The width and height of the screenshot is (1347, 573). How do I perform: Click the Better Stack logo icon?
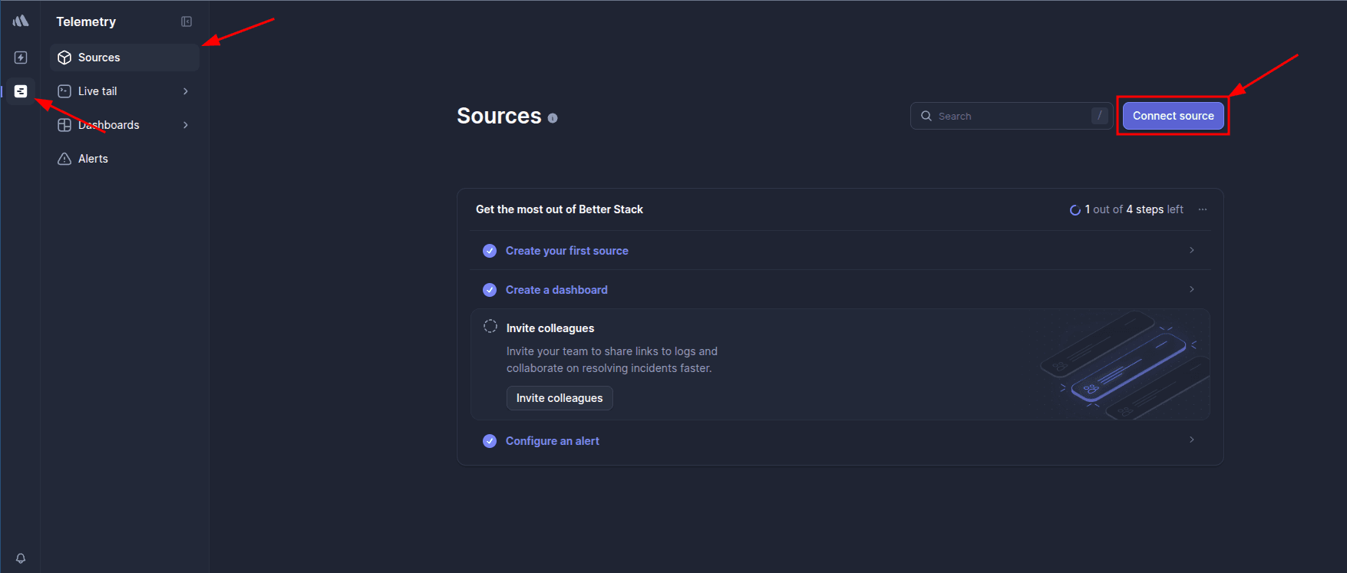tap(21, 21)
